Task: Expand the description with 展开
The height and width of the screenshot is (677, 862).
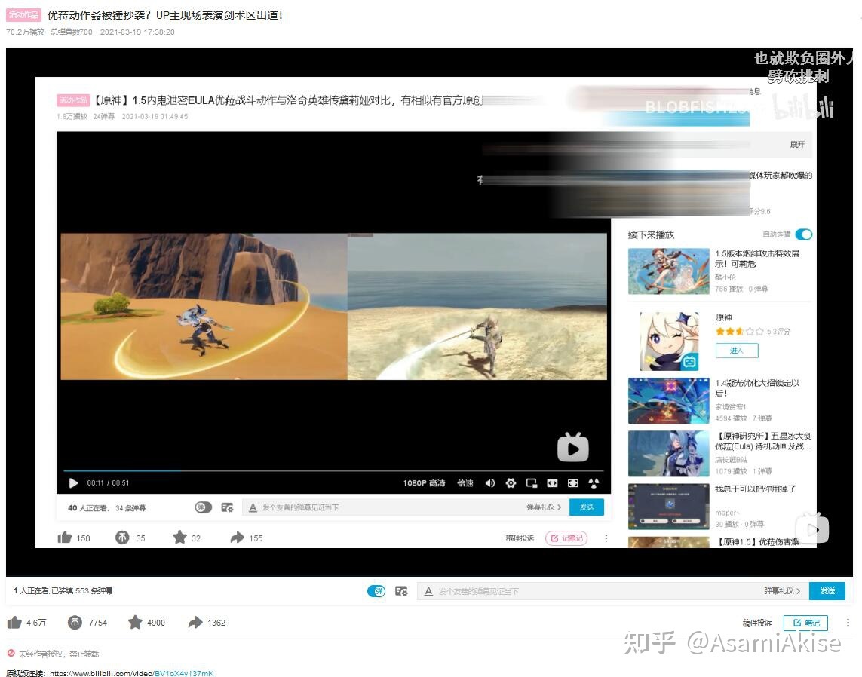Action: click(x=797, y=145)
